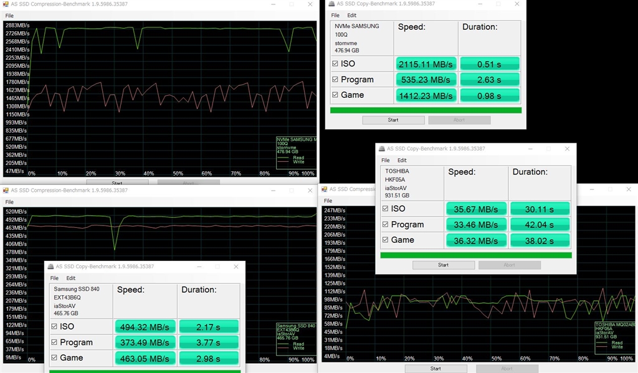
Task: Uncheck ISO in the NVMe SAMSUNG copy benchmark
Action: 335,64
